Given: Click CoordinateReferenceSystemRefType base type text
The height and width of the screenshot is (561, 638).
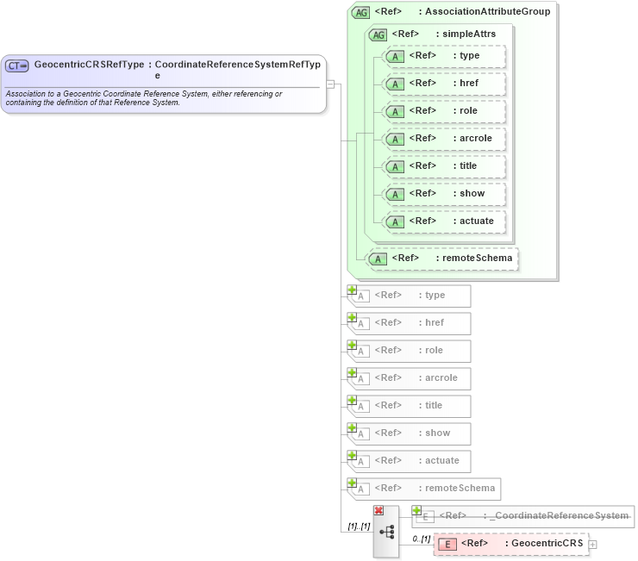Looking at the screenshot, I should [238, 70].
